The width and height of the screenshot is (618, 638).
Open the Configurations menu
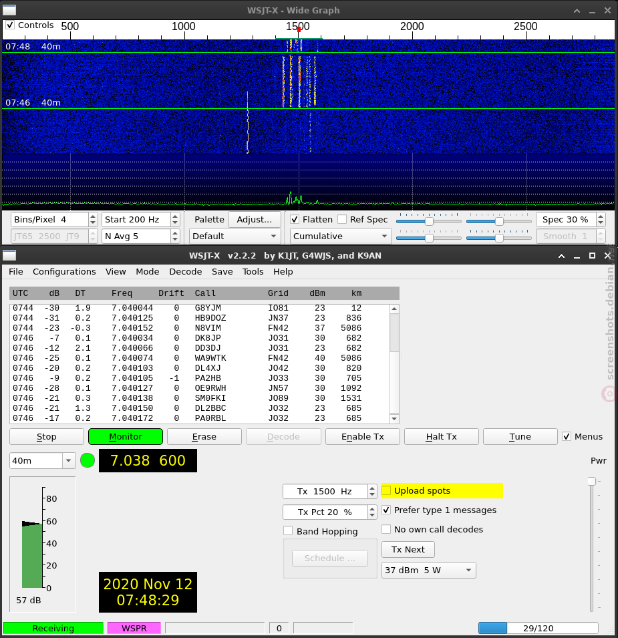click(64, 272)
